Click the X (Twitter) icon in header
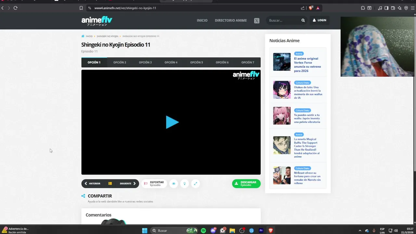The height and width of the screenshot is (234, 416). pos(257,20)
